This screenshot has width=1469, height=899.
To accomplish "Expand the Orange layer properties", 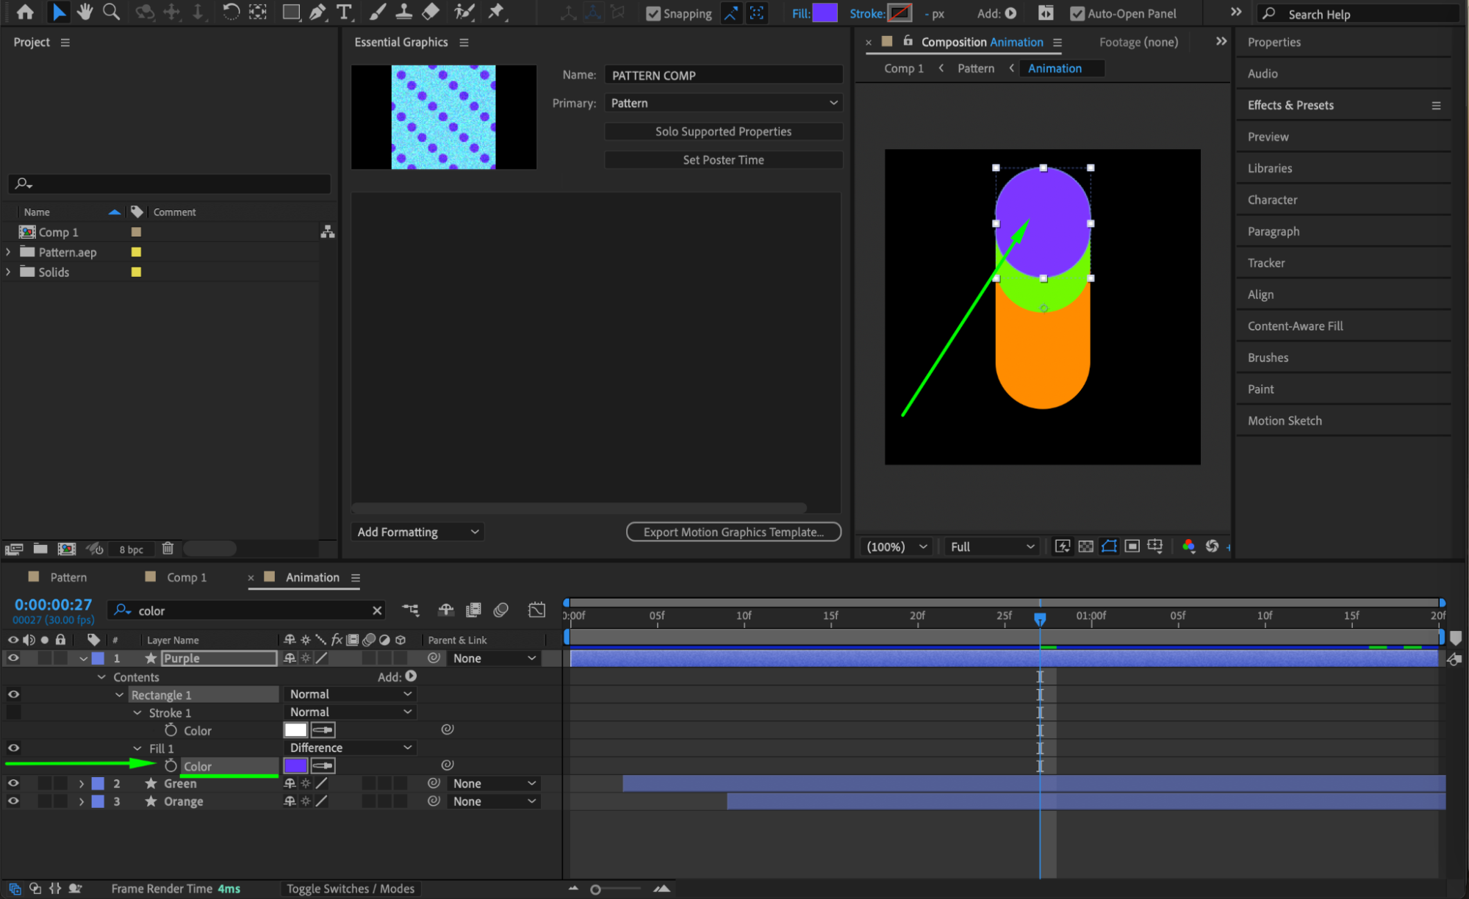I will 81,801.
